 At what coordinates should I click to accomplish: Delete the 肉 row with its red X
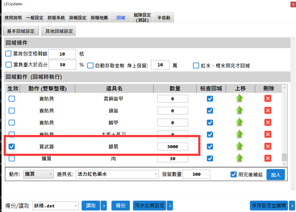click(268, 158)
